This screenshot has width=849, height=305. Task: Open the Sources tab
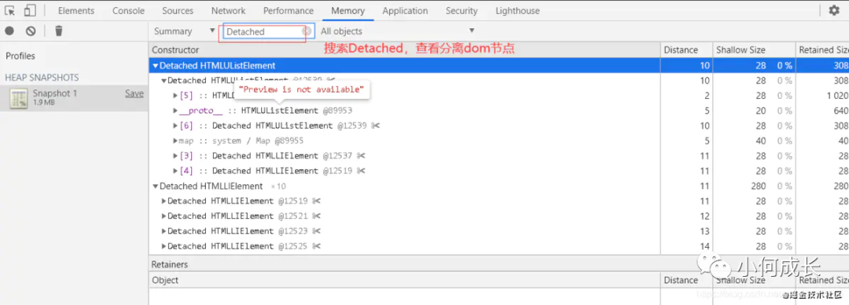point(178,11)
